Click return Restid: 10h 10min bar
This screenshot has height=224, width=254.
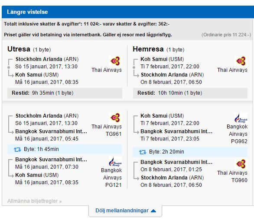click(190, 93)
